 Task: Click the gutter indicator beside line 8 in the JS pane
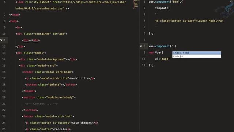(x=141, y=46)
